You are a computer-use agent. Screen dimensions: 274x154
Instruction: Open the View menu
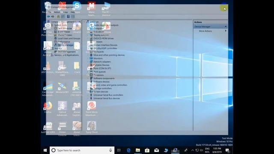click(x=66, y=12)
